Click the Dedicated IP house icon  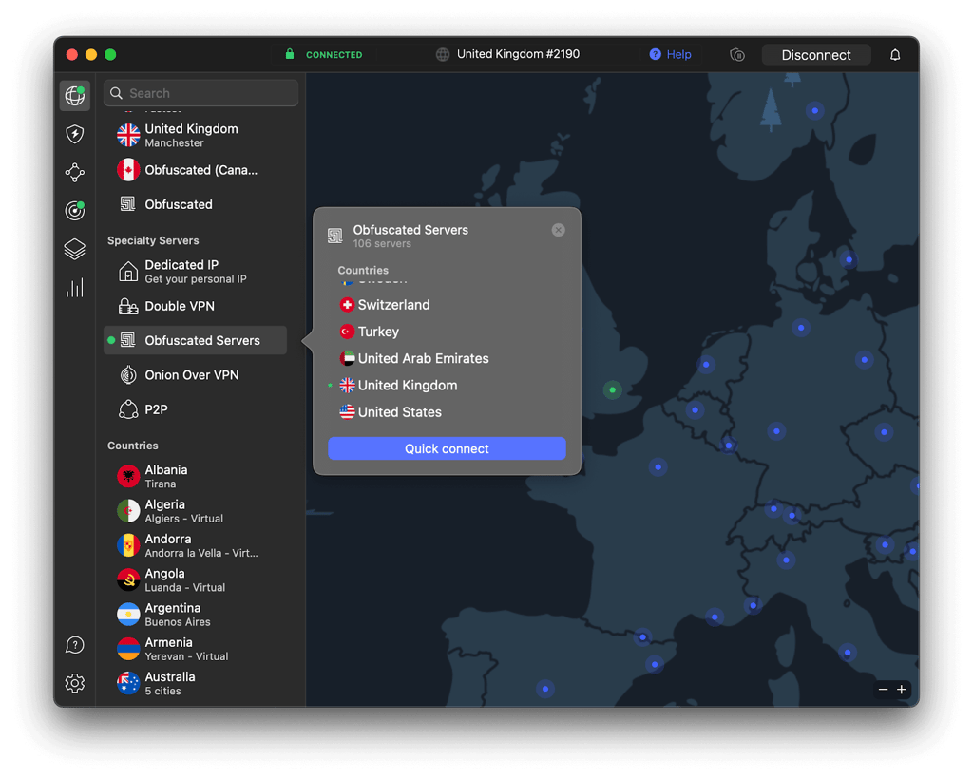click(x=128, y=271)
